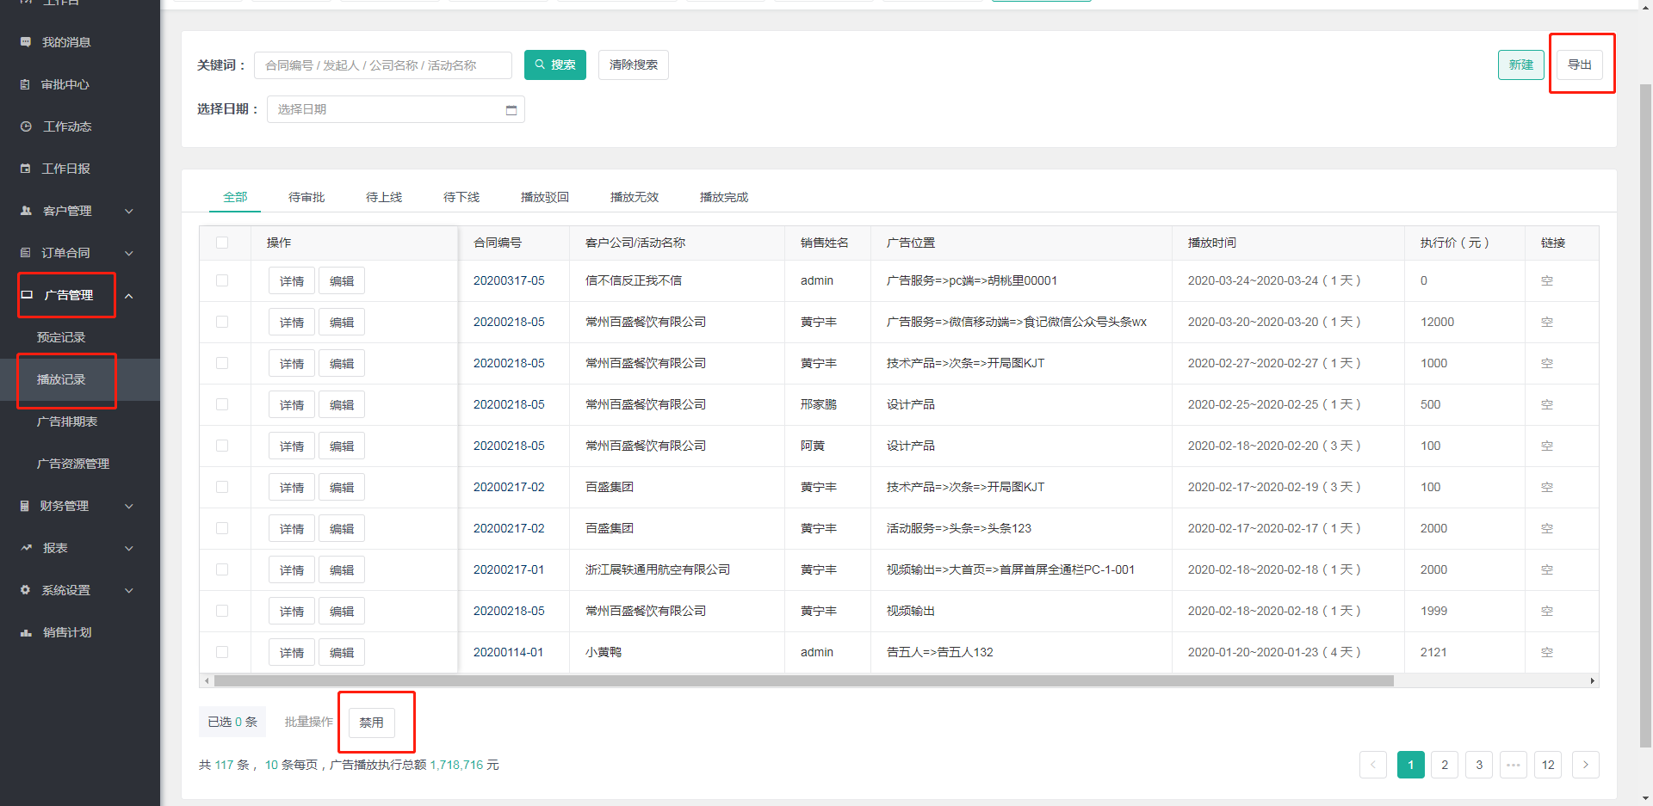Viewport: 1653px width, 806px height.
Task: Expand the 系统设置 menu chevron
Action: click(129, 591)
